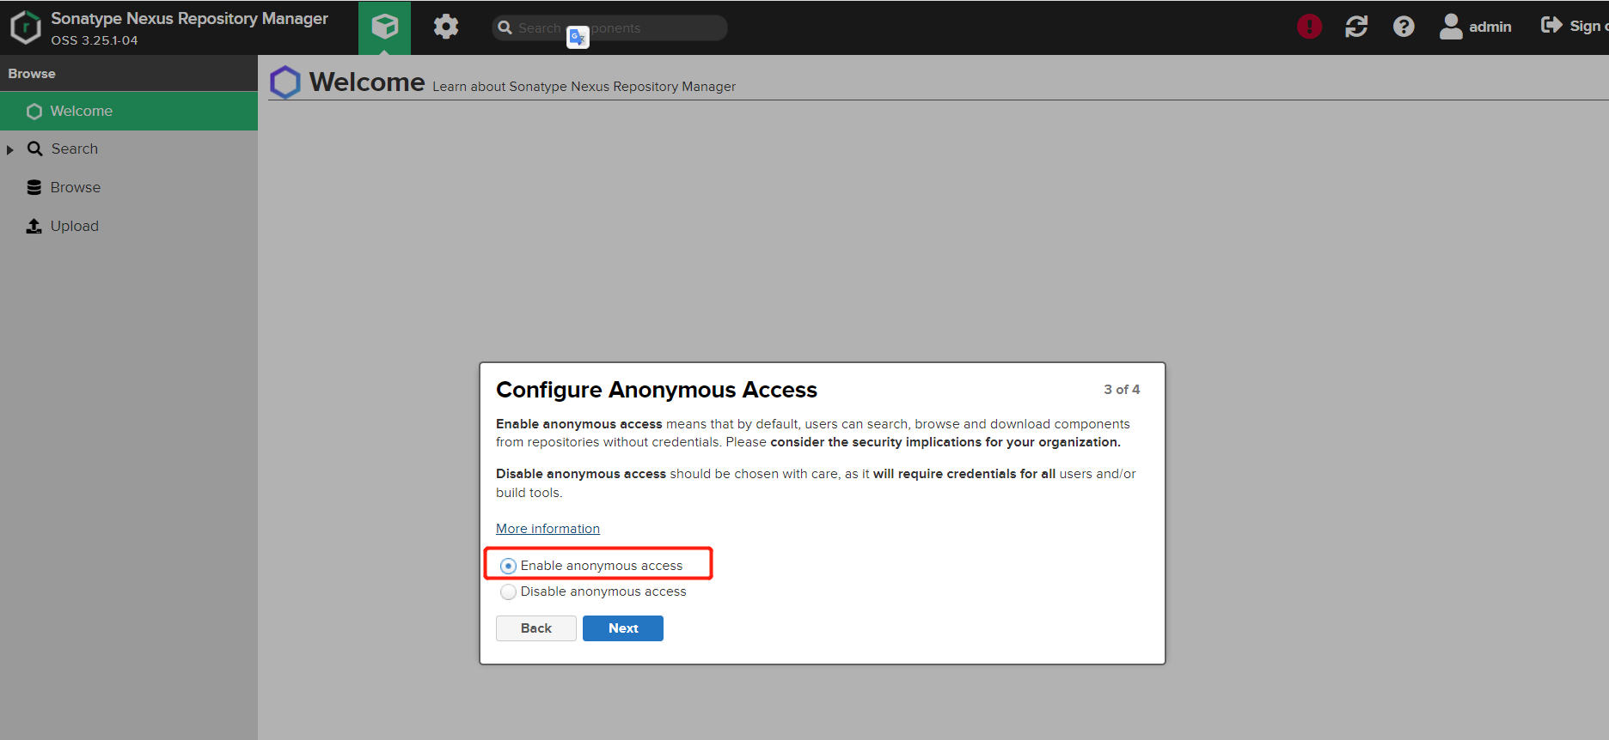This screenshot has width=1609, height=740.
Task: Click the Back button in the wizard
Action: tap(536, 628)
